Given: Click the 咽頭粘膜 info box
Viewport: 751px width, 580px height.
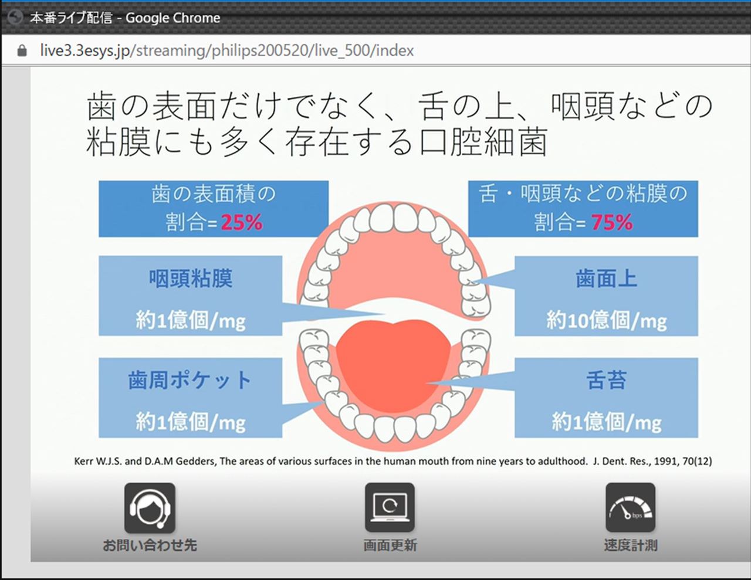Looking at the screenshot, I should click(x=190, y=296).
